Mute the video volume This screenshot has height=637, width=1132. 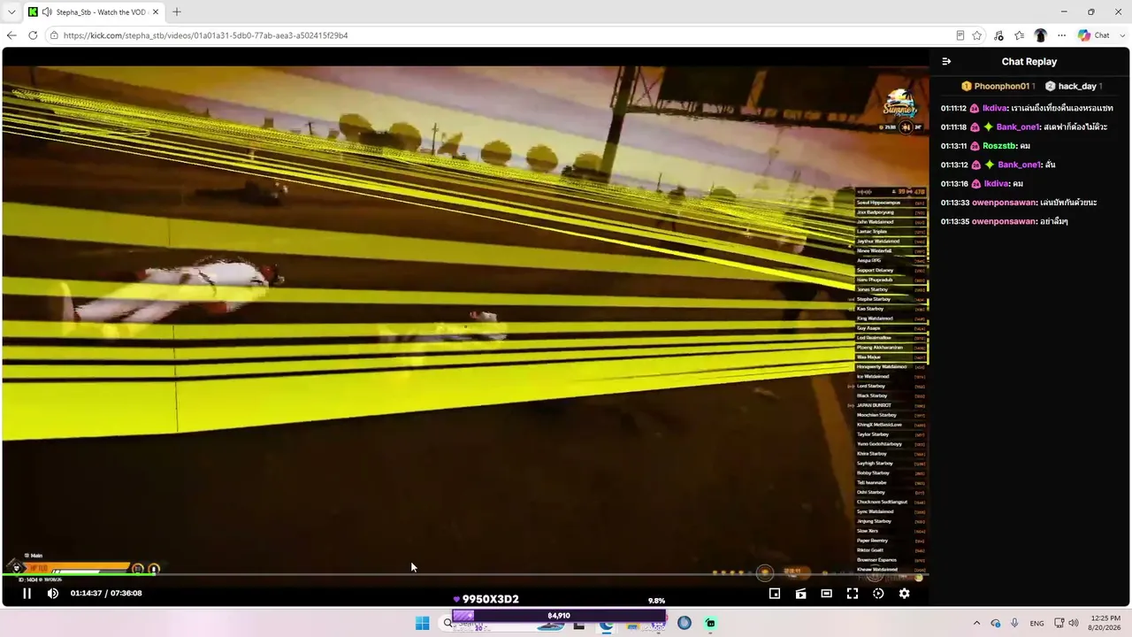(x=53, y=594)
